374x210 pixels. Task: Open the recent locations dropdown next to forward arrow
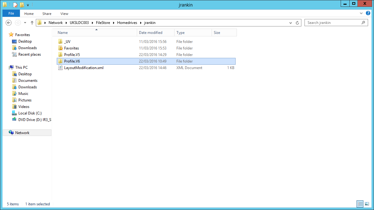pos(25,22)
